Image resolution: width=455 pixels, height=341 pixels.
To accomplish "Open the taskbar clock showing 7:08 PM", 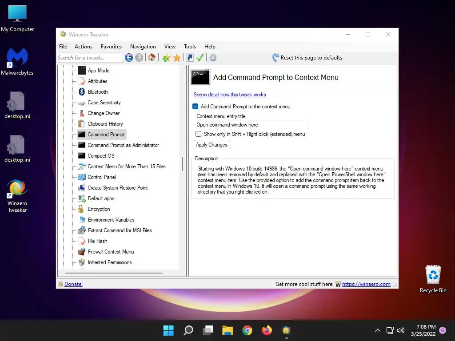I will (x=423, y=330).
